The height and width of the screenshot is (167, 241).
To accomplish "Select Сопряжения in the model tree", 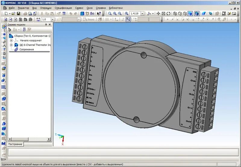I will [x=27, y=49].
